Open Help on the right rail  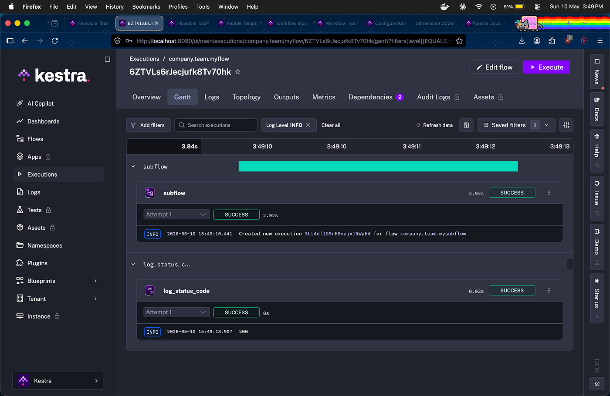(x=596, y=151)
